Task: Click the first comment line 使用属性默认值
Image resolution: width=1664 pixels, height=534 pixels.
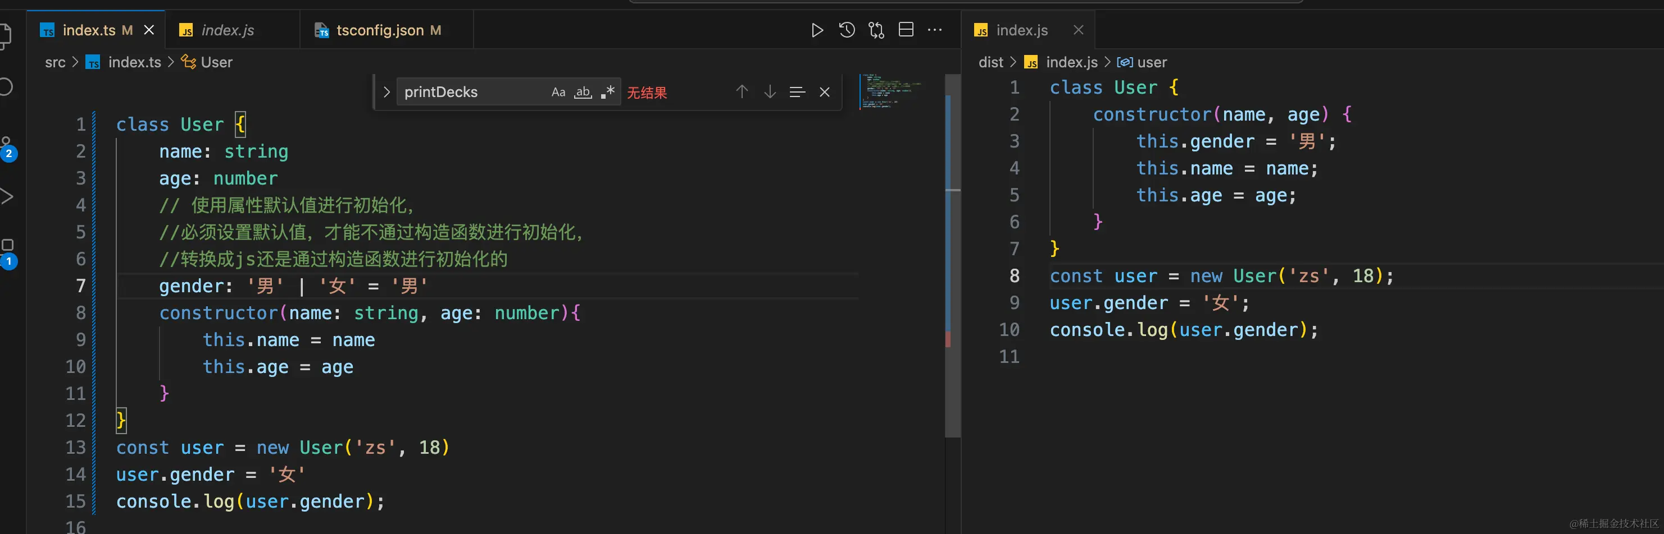Action: click(287, 206)
